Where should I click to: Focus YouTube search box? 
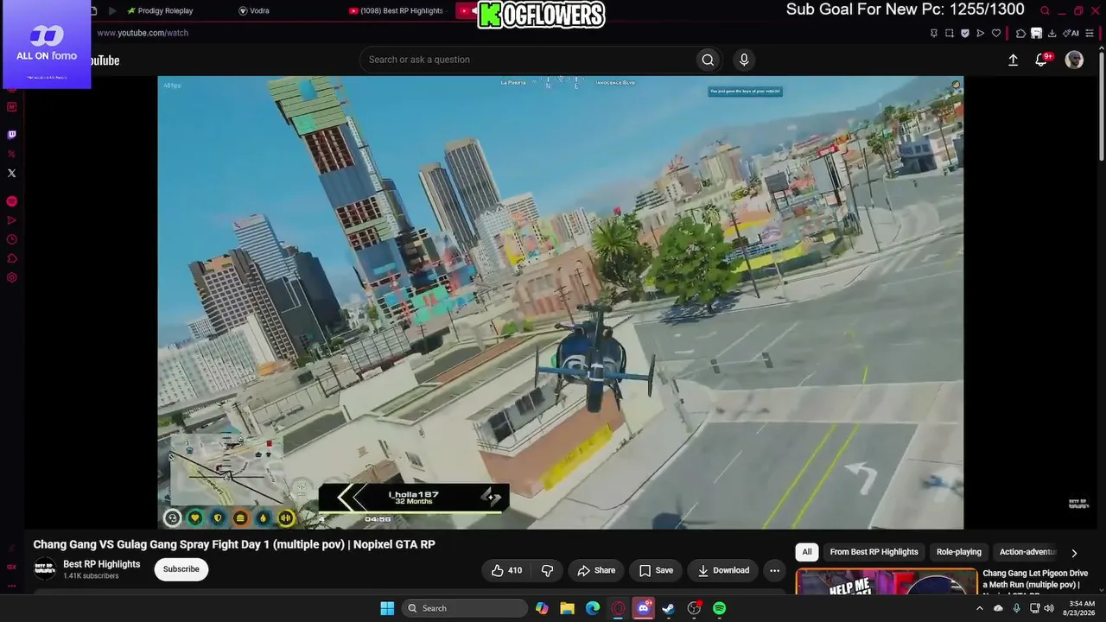click(x=527, y=60)
